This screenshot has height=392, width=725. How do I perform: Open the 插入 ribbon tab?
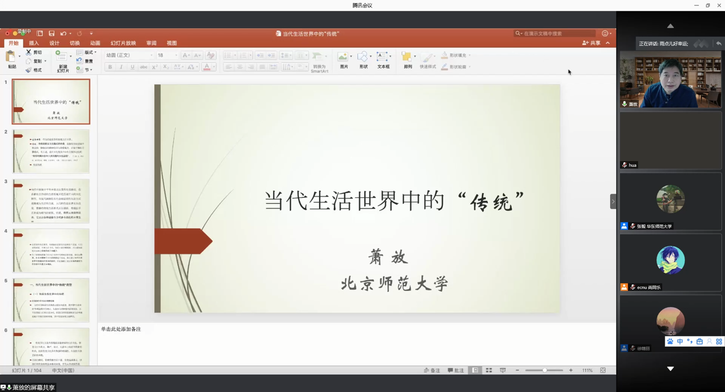[x=34, y=43]
